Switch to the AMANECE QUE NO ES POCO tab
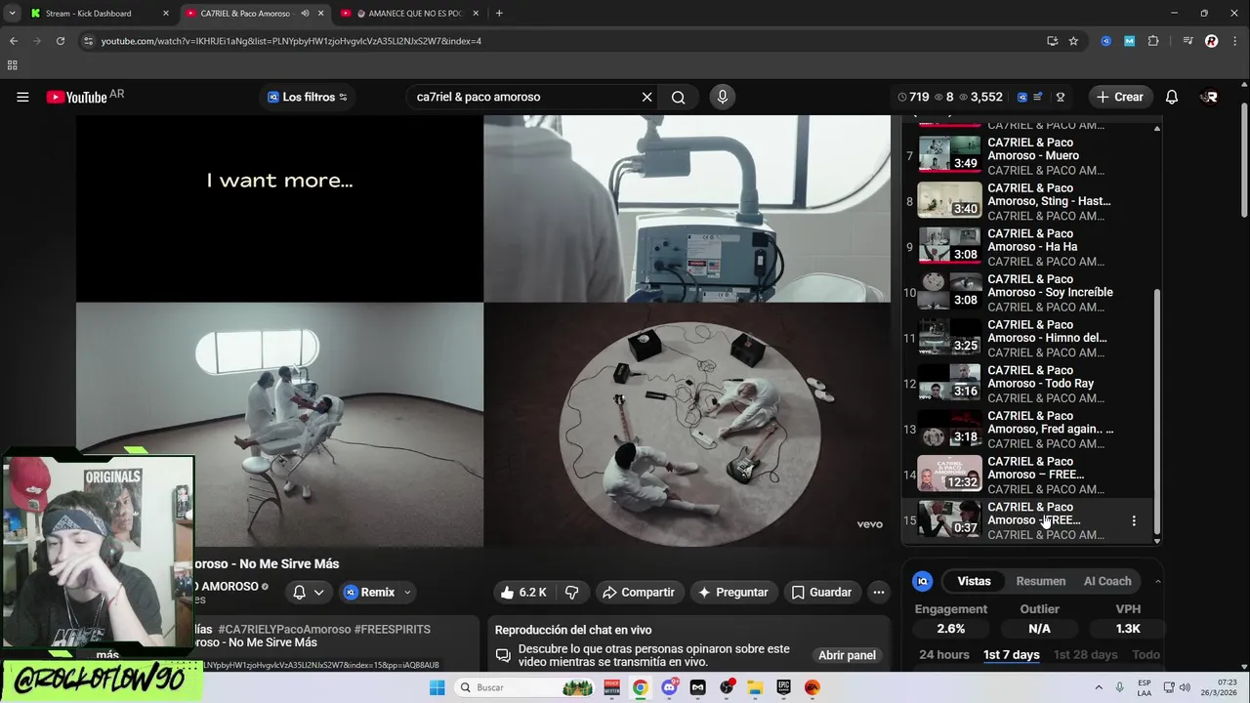This screenshot has height=703, width=1250. pyautogui.click(x=410, y=14)
